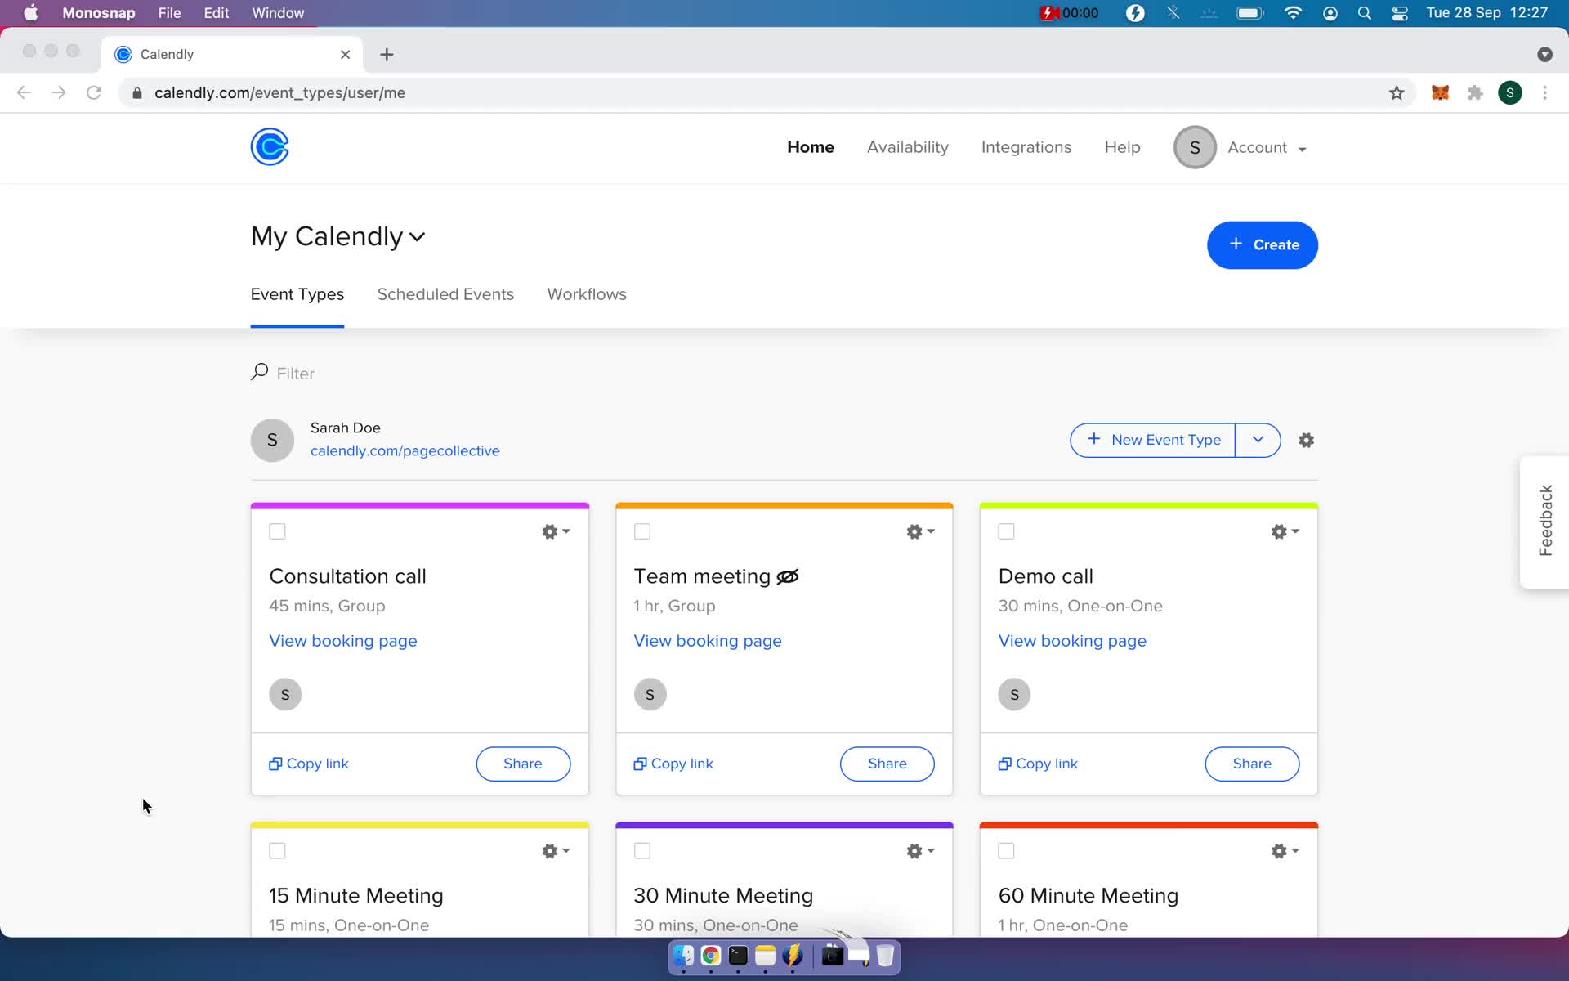The image size is (1569, 981).
Task: Select the 60 Minute Meeting checkbox
Action: (x=1007, y=851)
